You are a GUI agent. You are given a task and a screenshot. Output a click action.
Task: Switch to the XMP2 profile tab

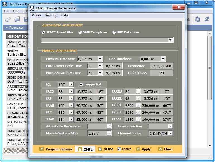point(106,149)
